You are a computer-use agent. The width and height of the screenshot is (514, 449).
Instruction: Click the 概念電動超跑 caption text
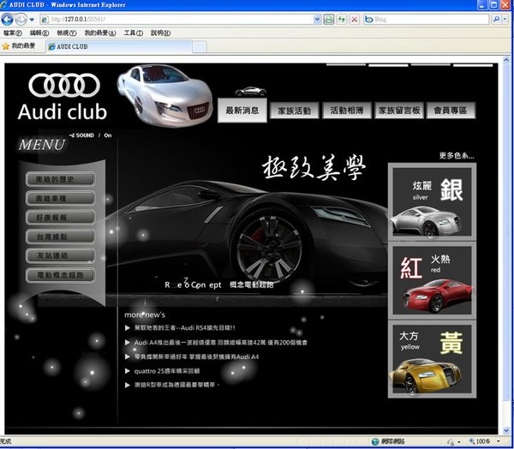point(251,284)
